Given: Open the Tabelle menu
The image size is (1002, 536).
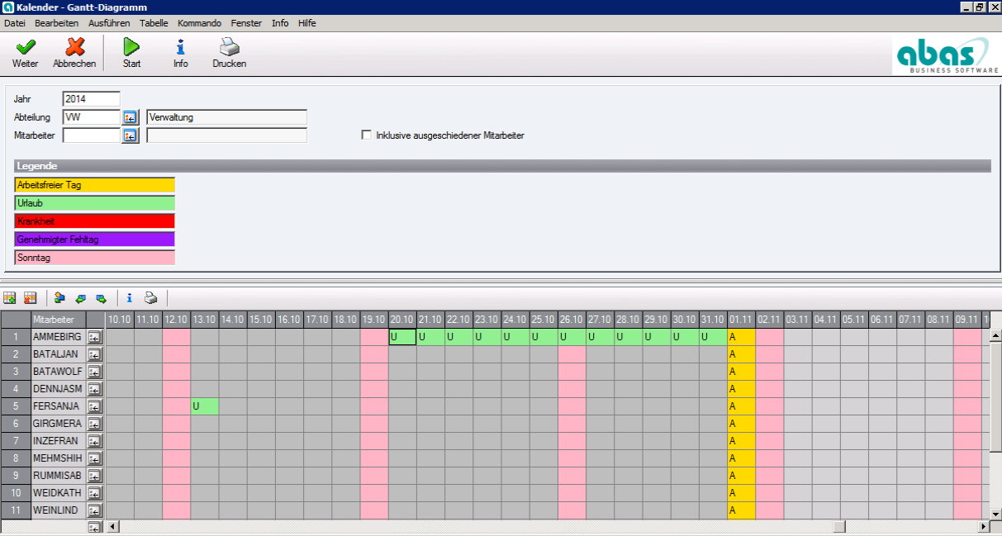Looking at the screenshot, I should point(153,23).
